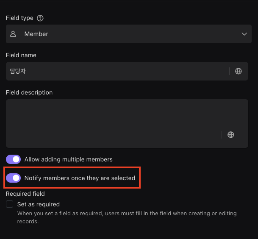Click the "Set as required" label text
This screenshot has width=258, height=239.
39,204
